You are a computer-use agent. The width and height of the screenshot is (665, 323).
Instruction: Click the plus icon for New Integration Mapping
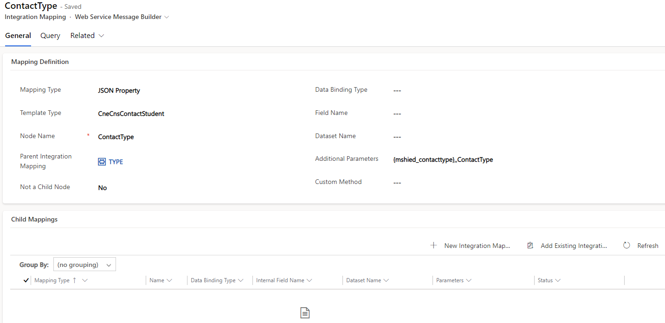(433, 246)
